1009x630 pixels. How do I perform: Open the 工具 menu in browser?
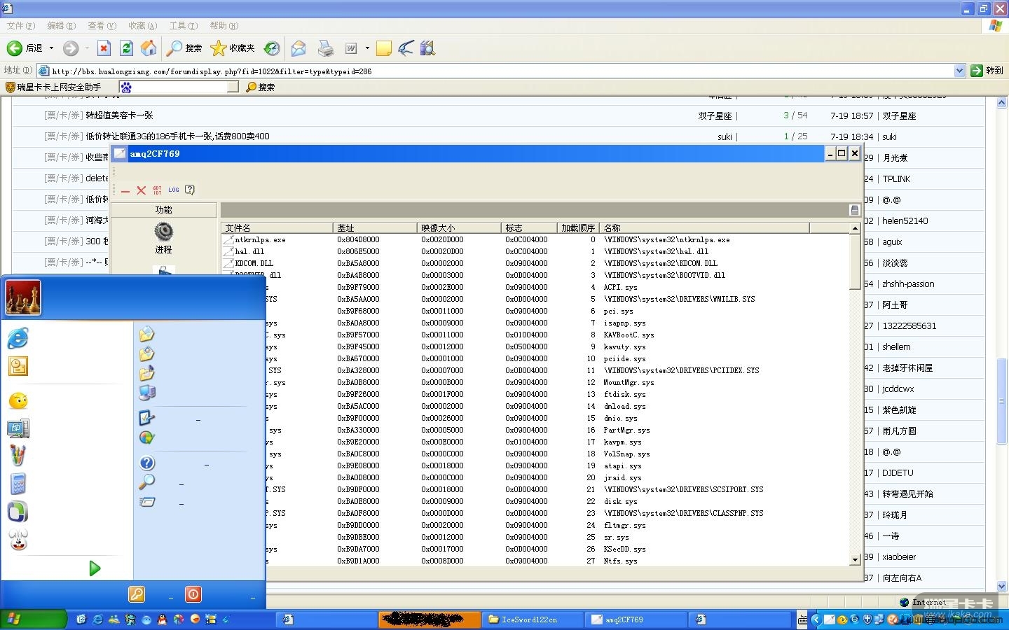tap(183, 26)
